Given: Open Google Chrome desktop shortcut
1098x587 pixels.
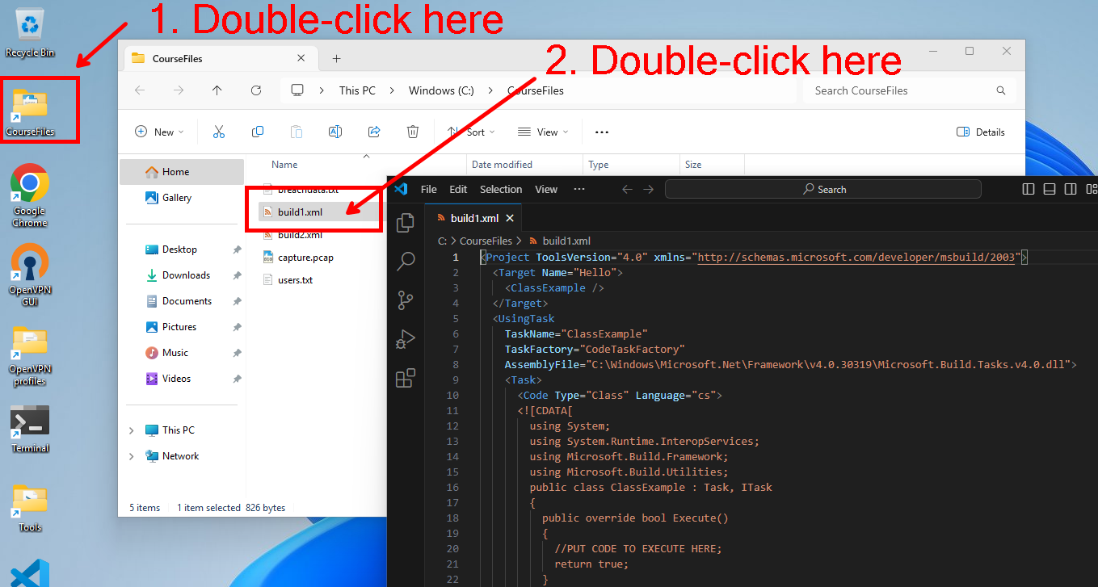Looking at the screenshot, I should 30,195.
